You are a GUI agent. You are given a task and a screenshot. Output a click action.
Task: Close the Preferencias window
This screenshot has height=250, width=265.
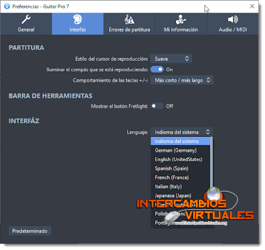click(252, 6)
